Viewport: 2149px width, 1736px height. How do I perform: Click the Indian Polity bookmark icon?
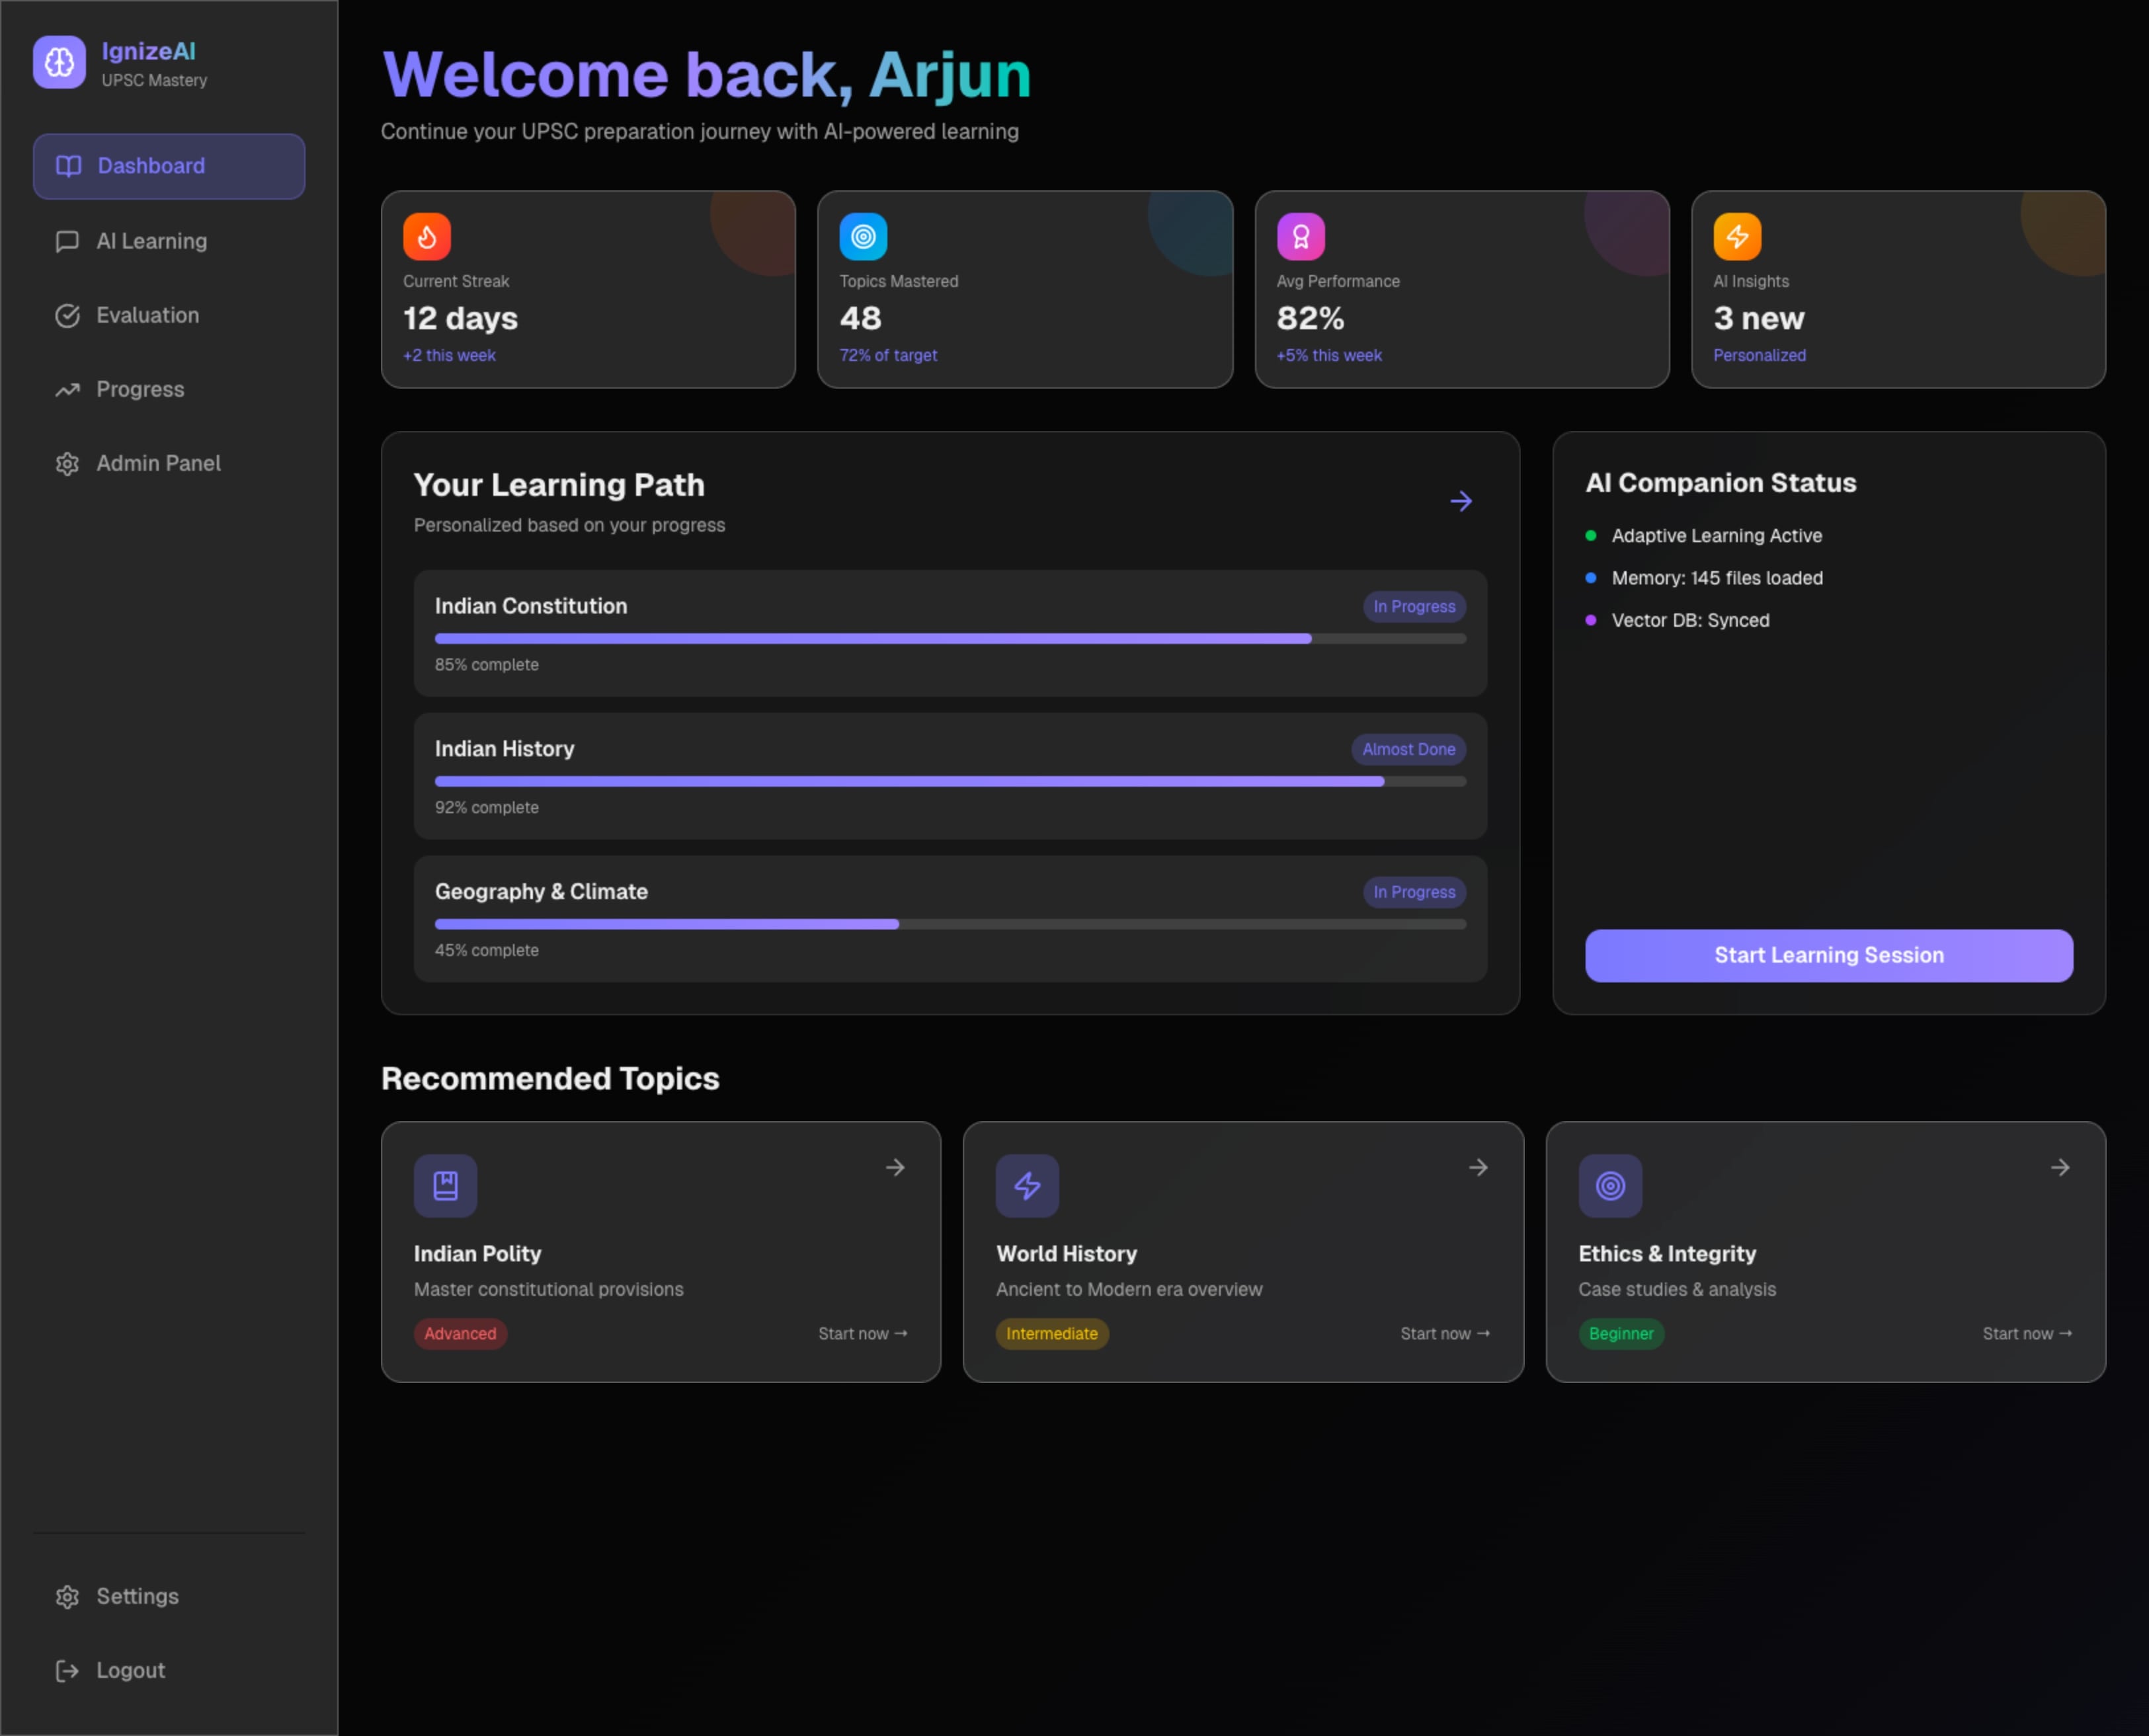(445, 1186)
